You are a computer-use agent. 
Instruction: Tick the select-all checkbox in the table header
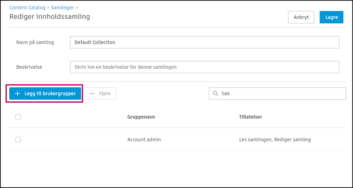click(18, 117)
